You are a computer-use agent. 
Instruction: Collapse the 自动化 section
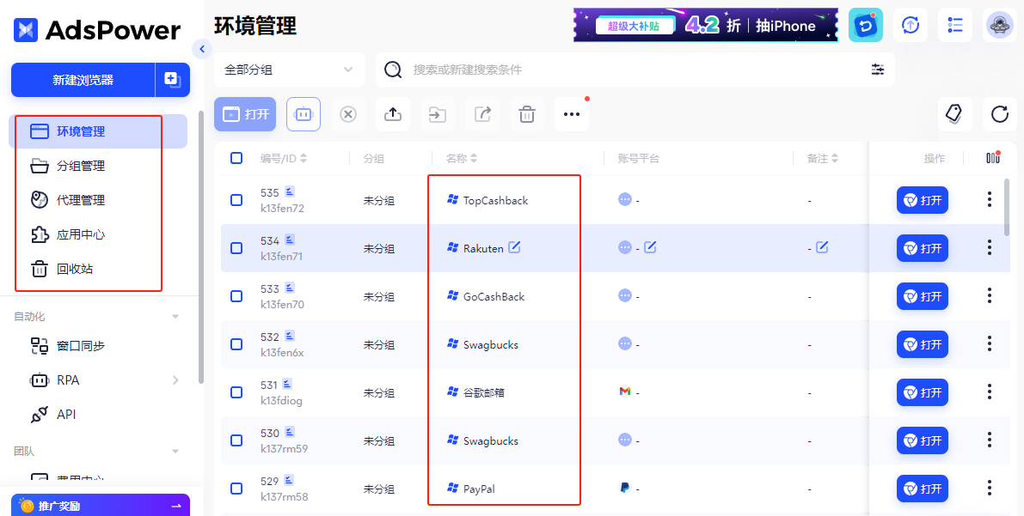175,317
